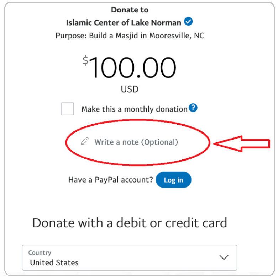Click the "Donate to" heading text
Screen dimensions: 278x277
pyautogui.click(x=130, y=10)
